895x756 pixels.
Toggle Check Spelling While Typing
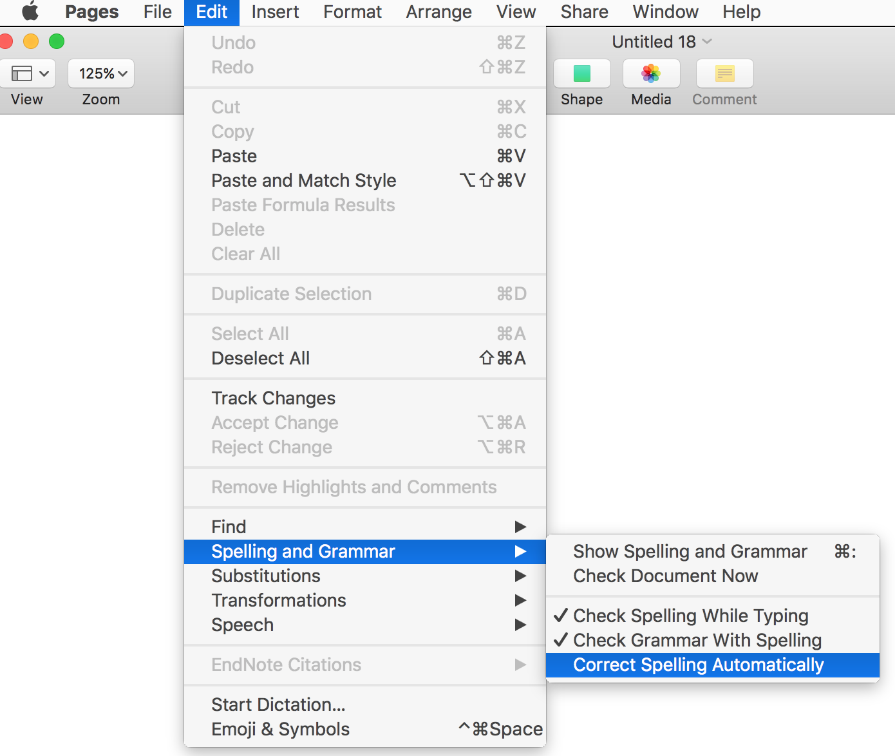pos(713,616)
